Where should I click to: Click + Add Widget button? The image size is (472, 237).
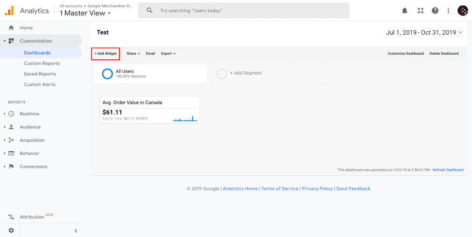coord(106,54)
